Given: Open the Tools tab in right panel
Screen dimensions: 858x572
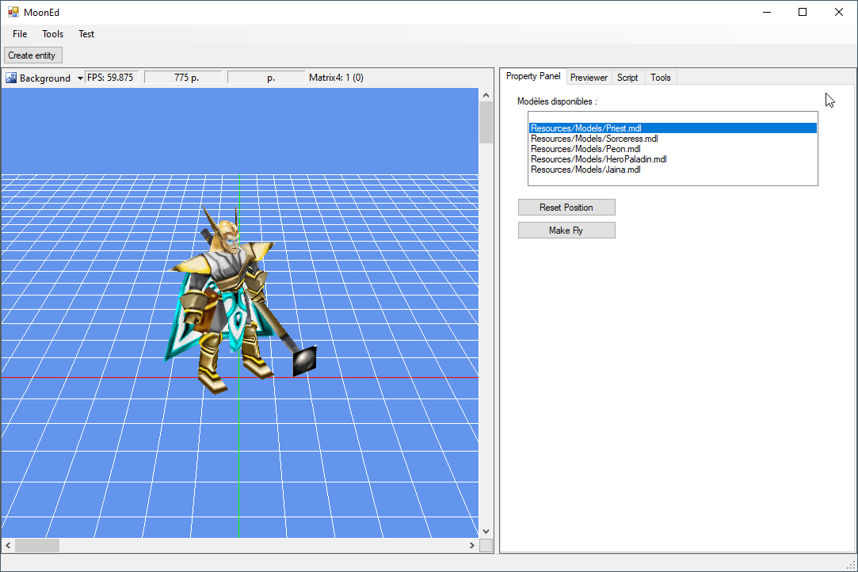Looking at the screenshot, I should tap(660, 78).
